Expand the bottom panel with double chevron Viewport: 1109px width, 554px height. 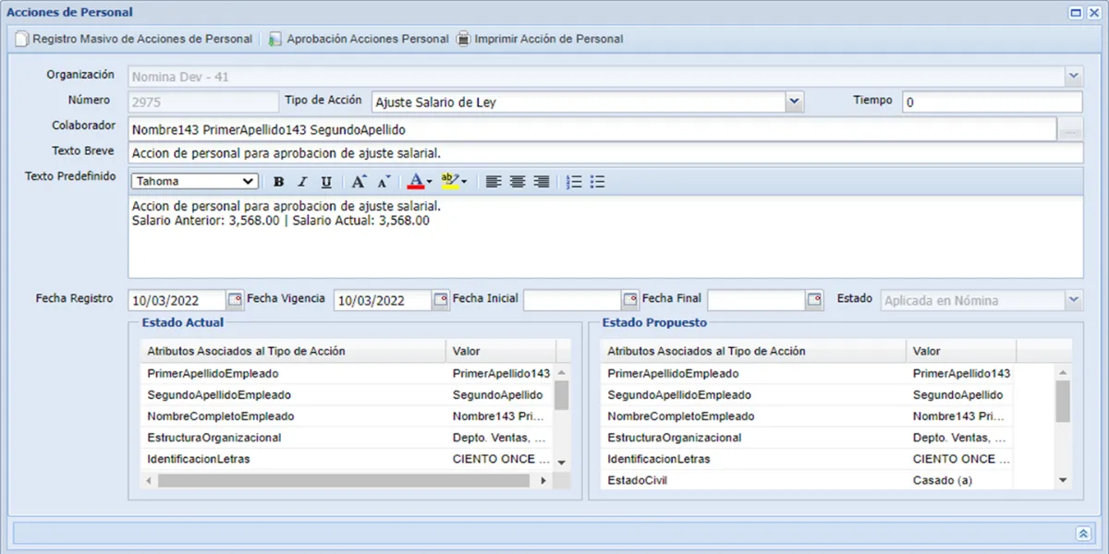[1083, 534]
